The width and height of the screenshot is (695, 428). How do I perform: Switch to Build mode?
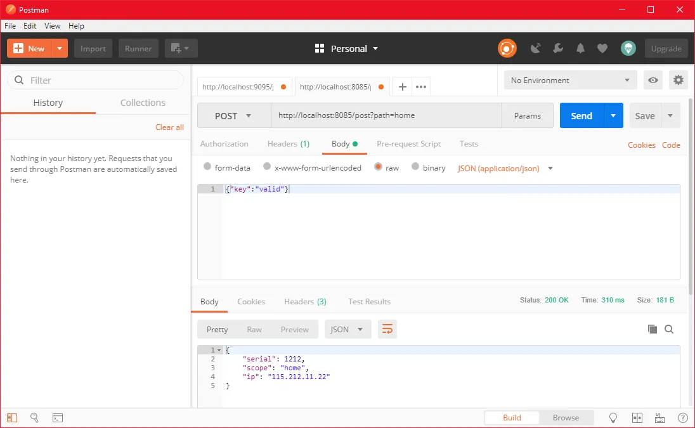pyautogui.click(x=512, y=418)
